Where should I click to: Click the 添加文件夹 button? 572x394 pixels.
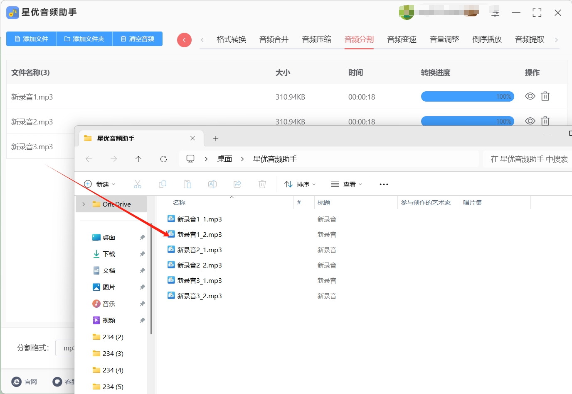(84, 39)
